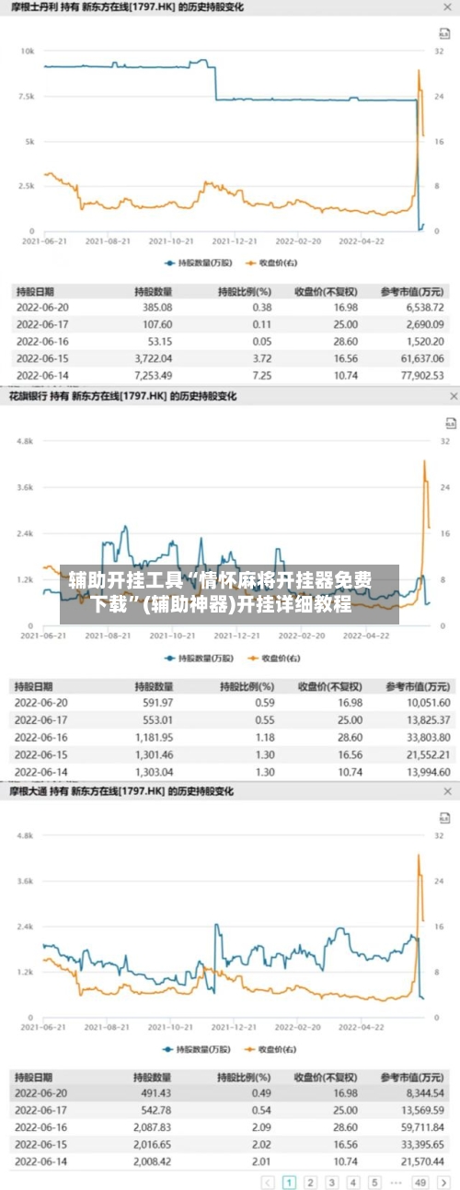
Task: Select the 2022-06-17 row in 摩根大通 table
Action: pos(230,1110)
